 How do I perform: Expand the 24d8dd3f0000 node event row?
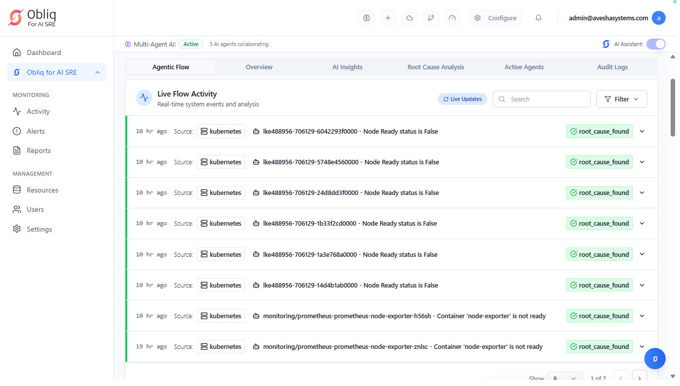pos(642,193)
